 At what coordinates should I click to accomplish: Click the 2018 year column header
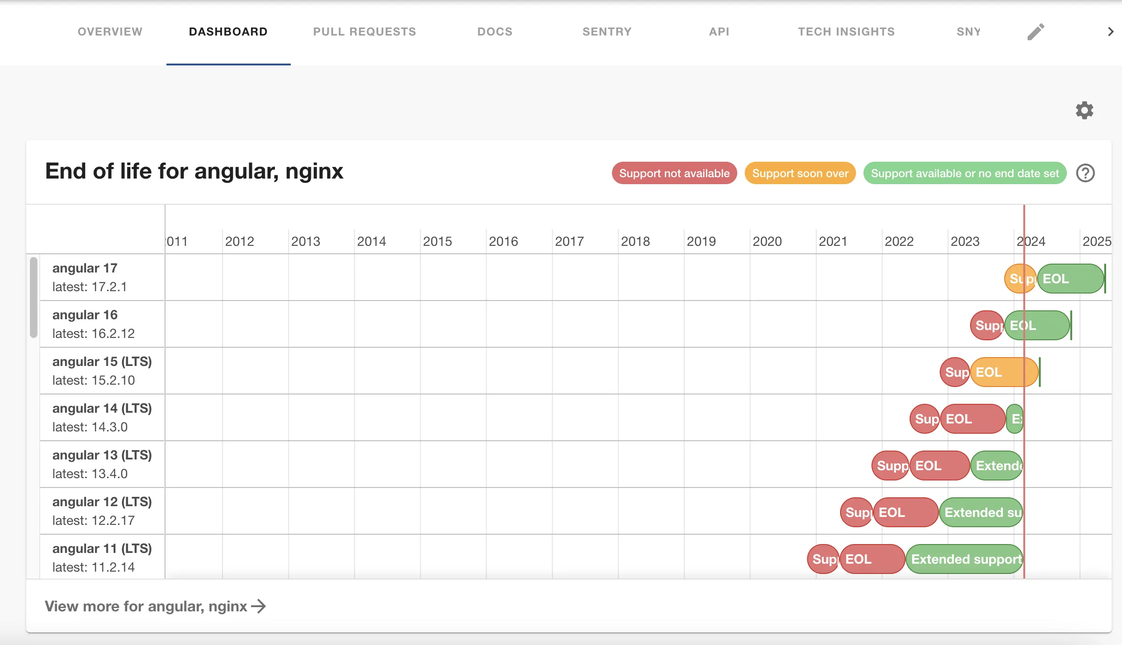tap(635, 241)
